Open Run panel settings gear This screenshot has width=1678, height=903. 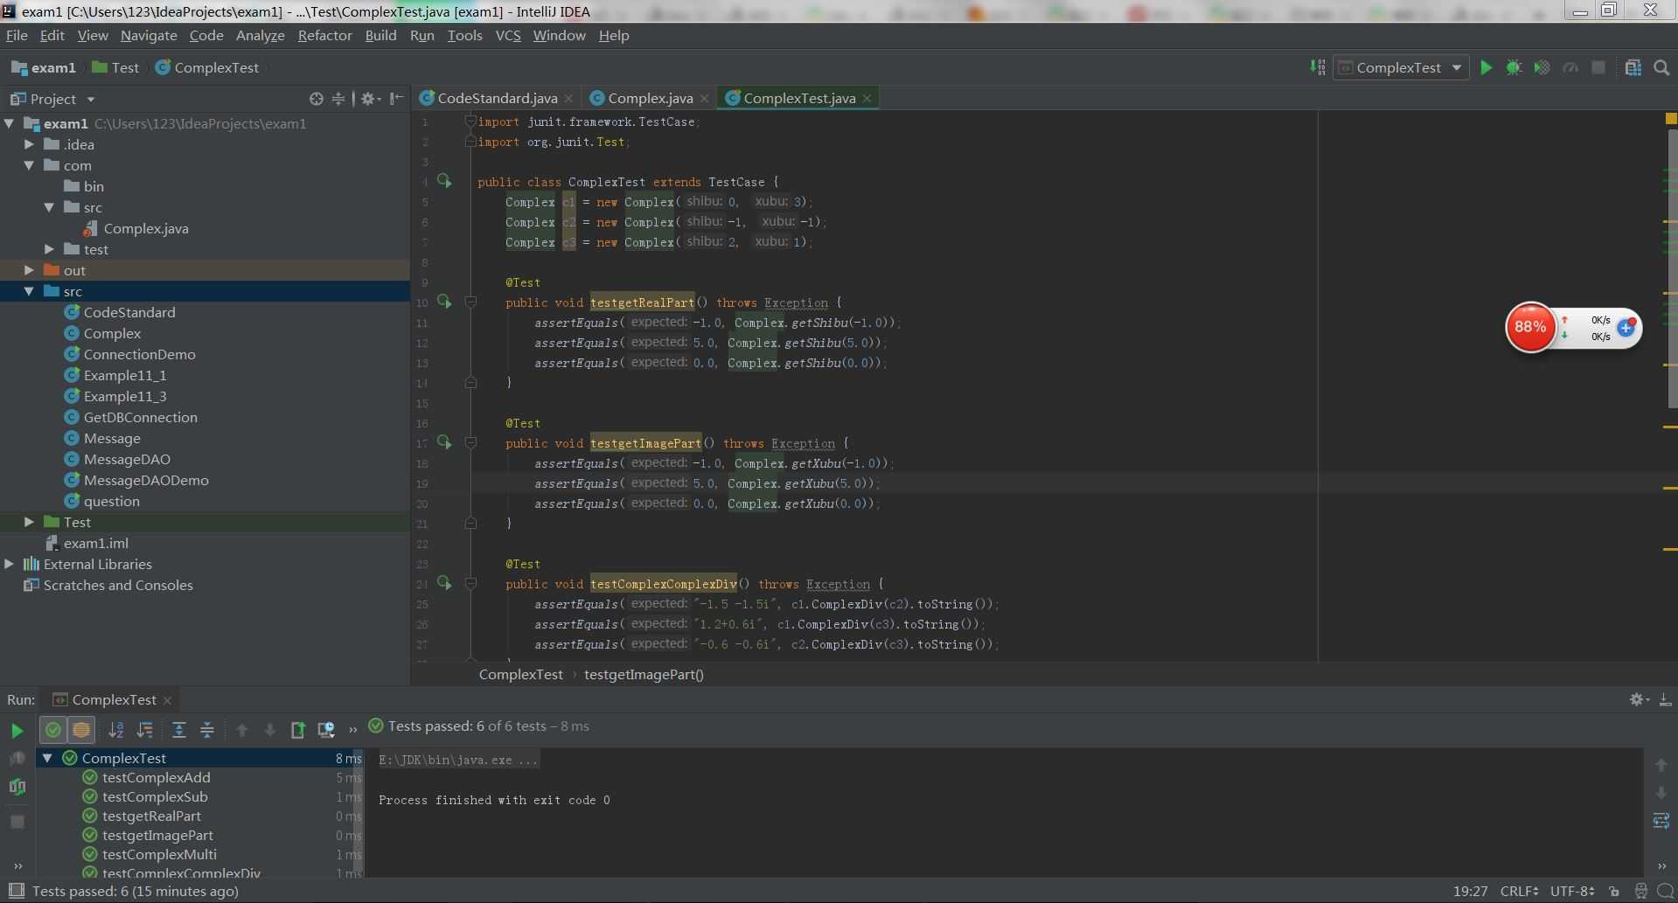pyautogui.click(x=1638, y=699)
